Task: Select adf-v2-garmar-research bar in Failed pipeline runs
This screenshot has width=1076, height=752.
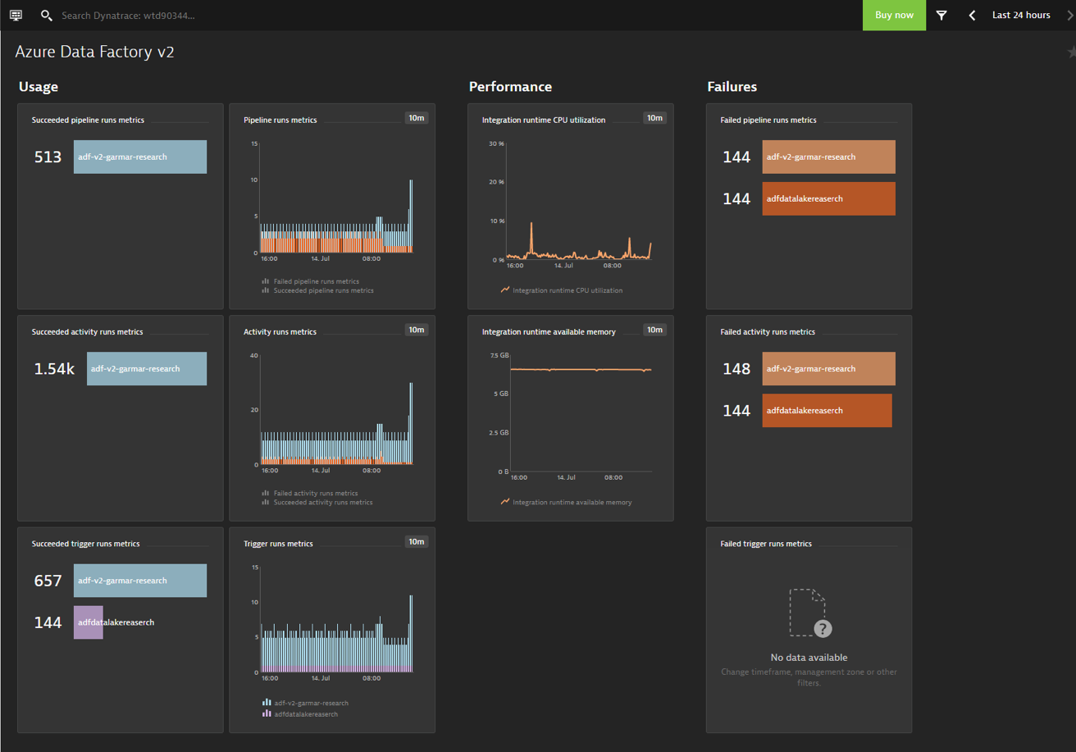Action: 828,157
